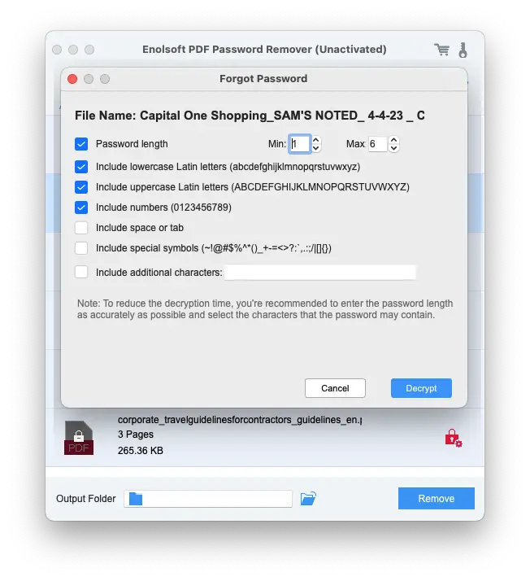Screen dimensions: 530x581
Task: Enable Include space or tab
Action: pos(81,228)
